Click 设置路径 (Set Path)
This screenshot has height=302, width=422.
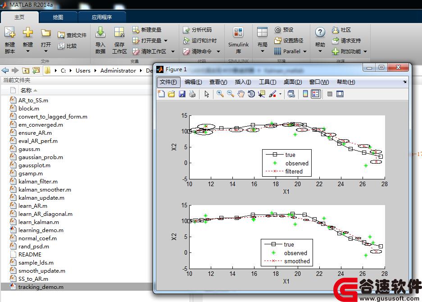point(289,41)
